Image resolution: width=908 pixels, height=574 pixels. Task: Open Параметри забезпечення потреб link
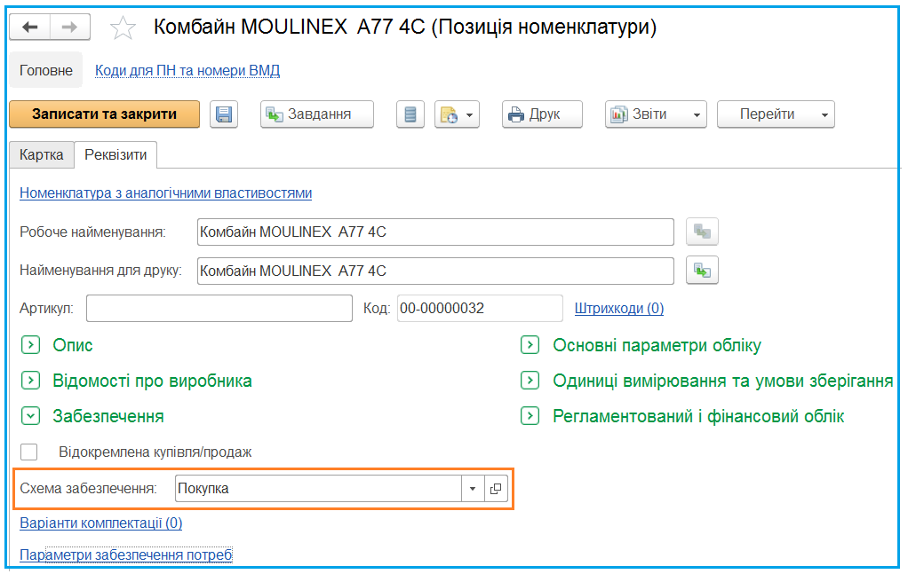tap(126, 554)
